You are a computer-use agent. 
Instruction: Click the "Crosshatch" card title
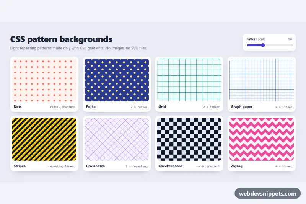pyautogui.click(x=95, y=166)
